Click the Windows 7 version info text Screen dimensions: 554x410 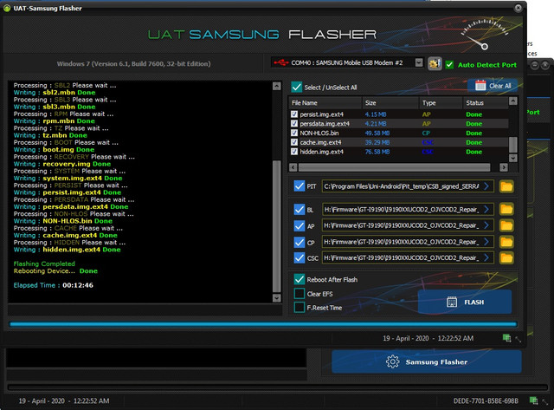[x=133, y=63]
